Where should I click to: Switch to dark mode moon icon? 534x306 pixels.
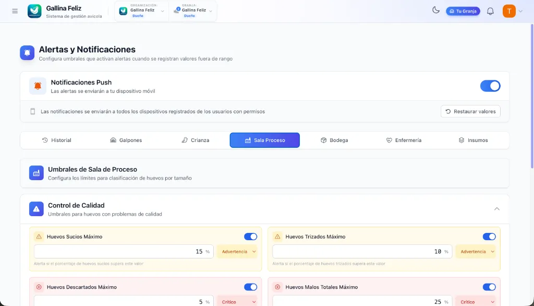coord(435,10)
